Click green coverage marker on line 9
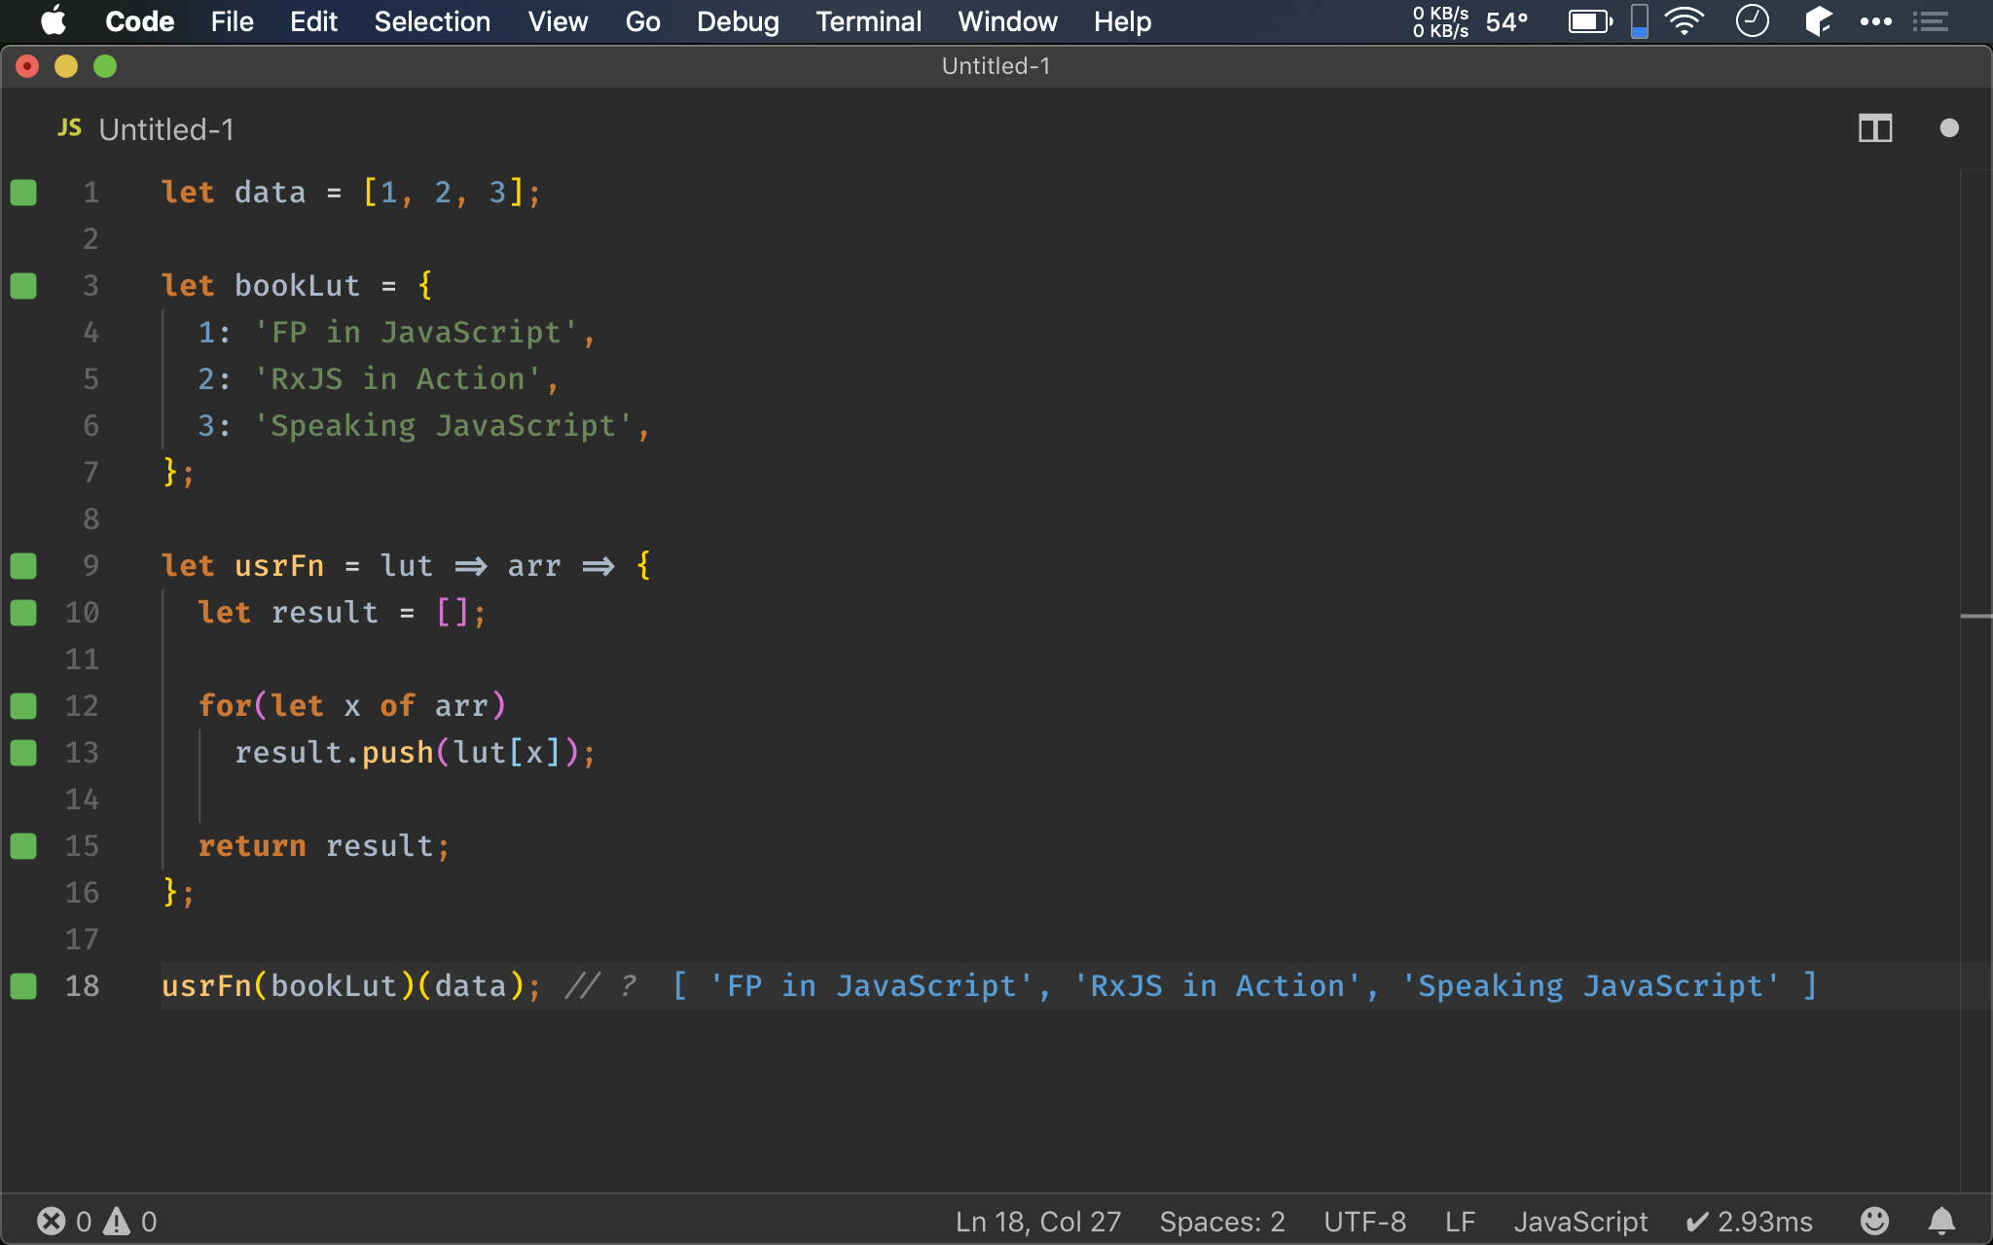1993x1245 pixels. [23, 566]
